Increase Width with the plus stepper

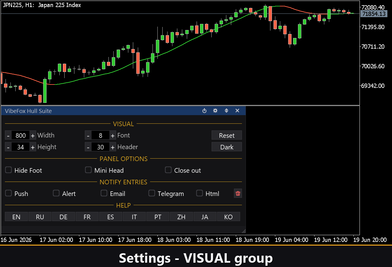coord(33,135)
